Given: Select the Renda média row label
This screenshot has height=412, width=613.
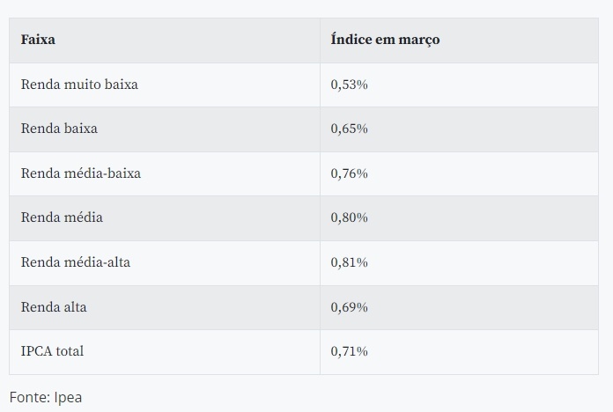Looking at the screenshot, I should 62,217.
